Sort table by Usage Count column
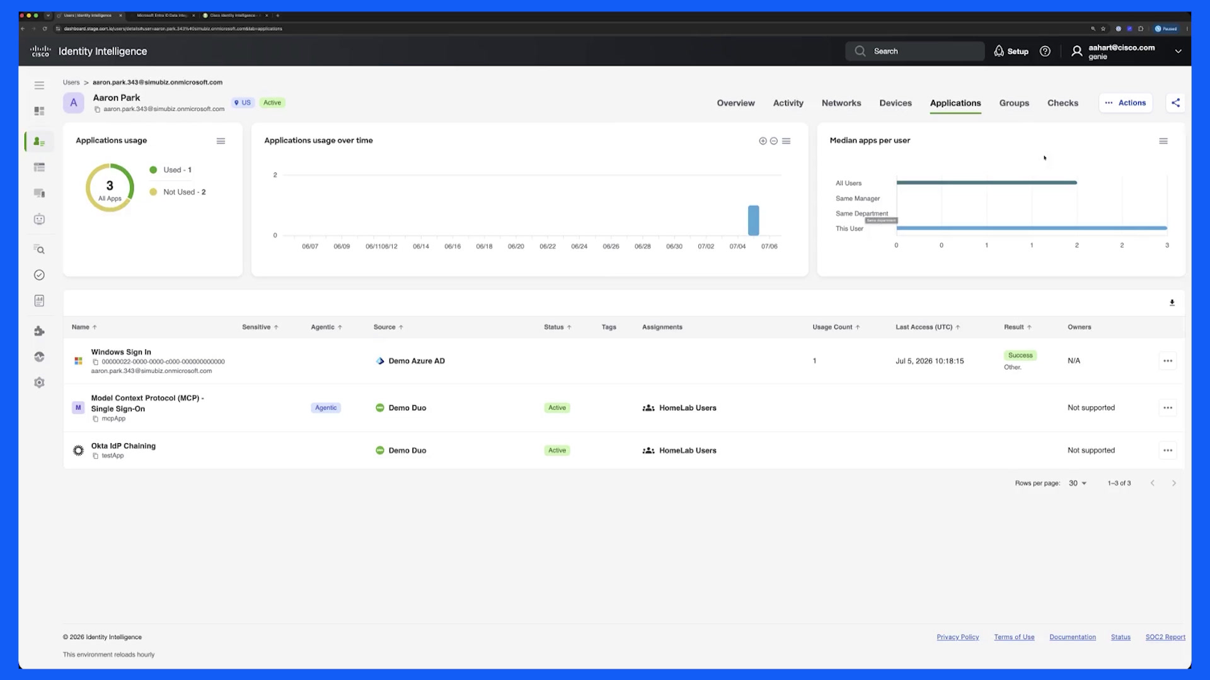The height and width of the screenshot is (680, 1210). pos(836,327)
